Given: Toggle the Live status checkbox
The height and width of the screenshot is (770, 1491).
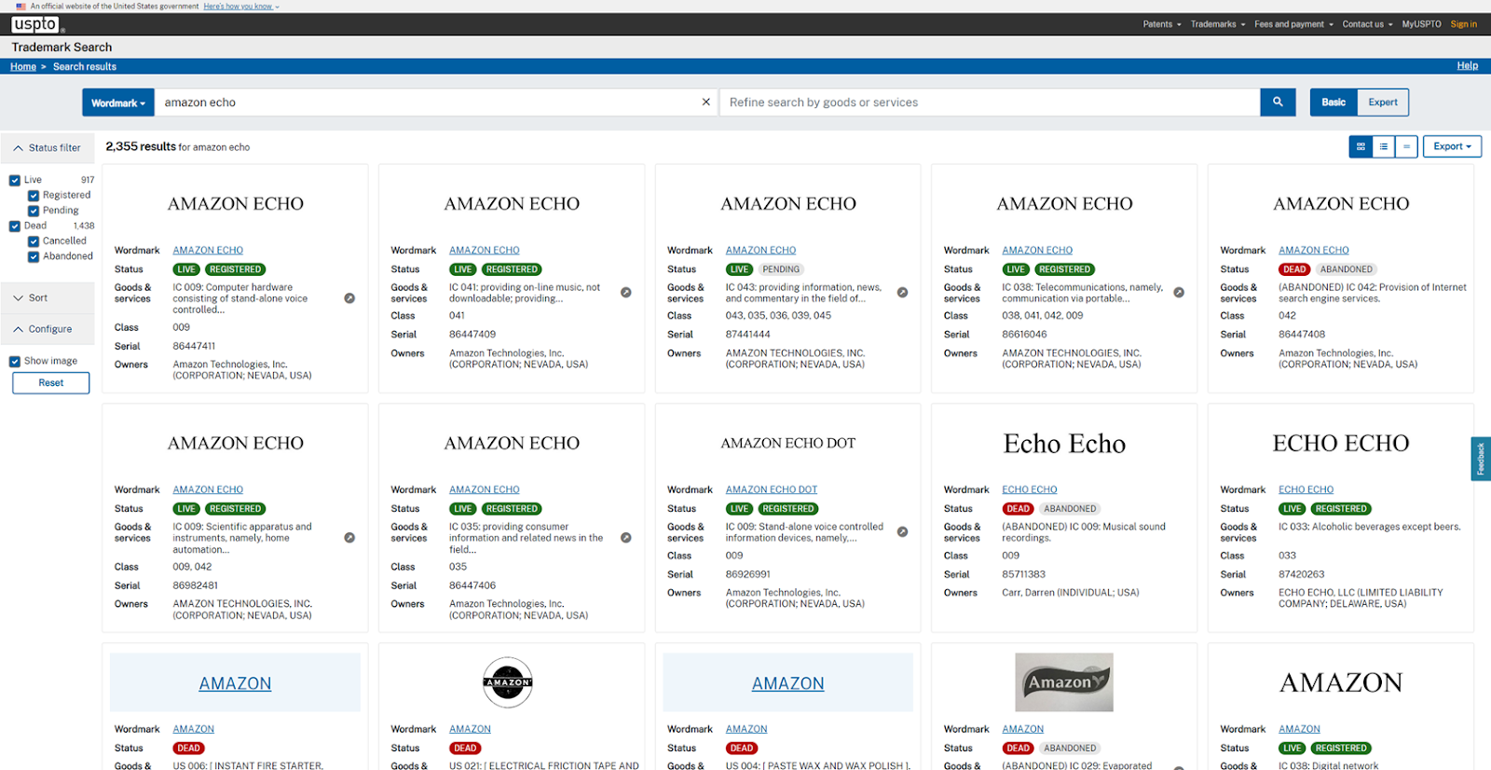Looking at the screenshot, I should (x=15, y=180).
